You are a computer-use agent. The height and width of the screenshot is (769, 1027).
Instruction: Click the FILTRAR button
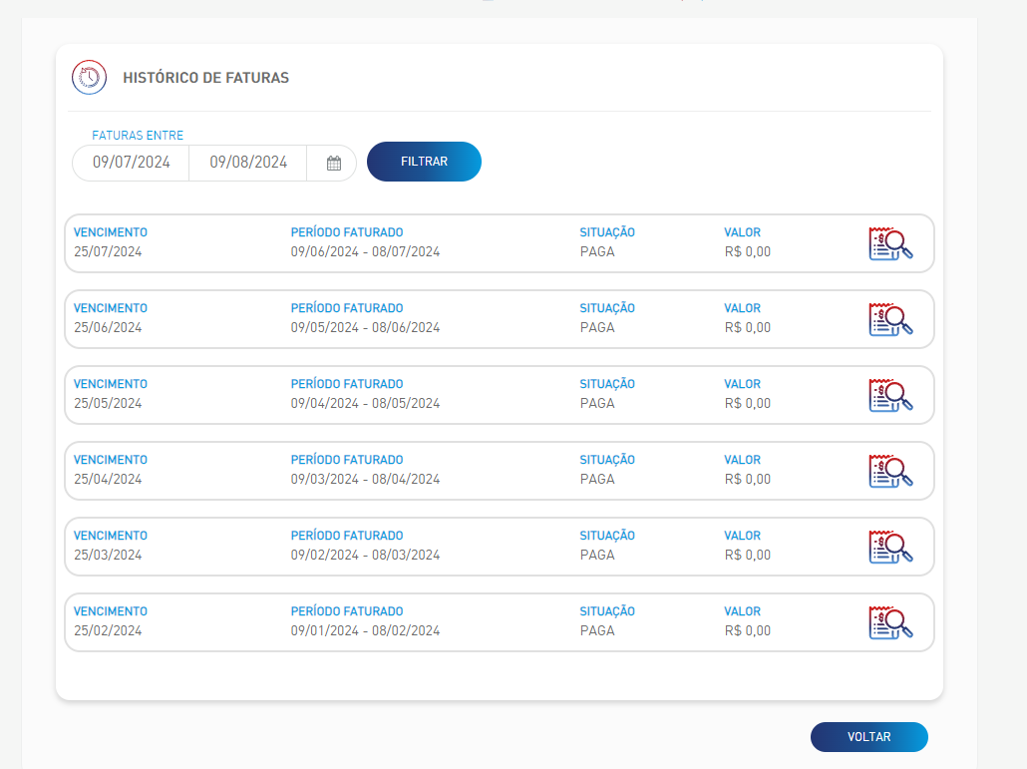424,162
